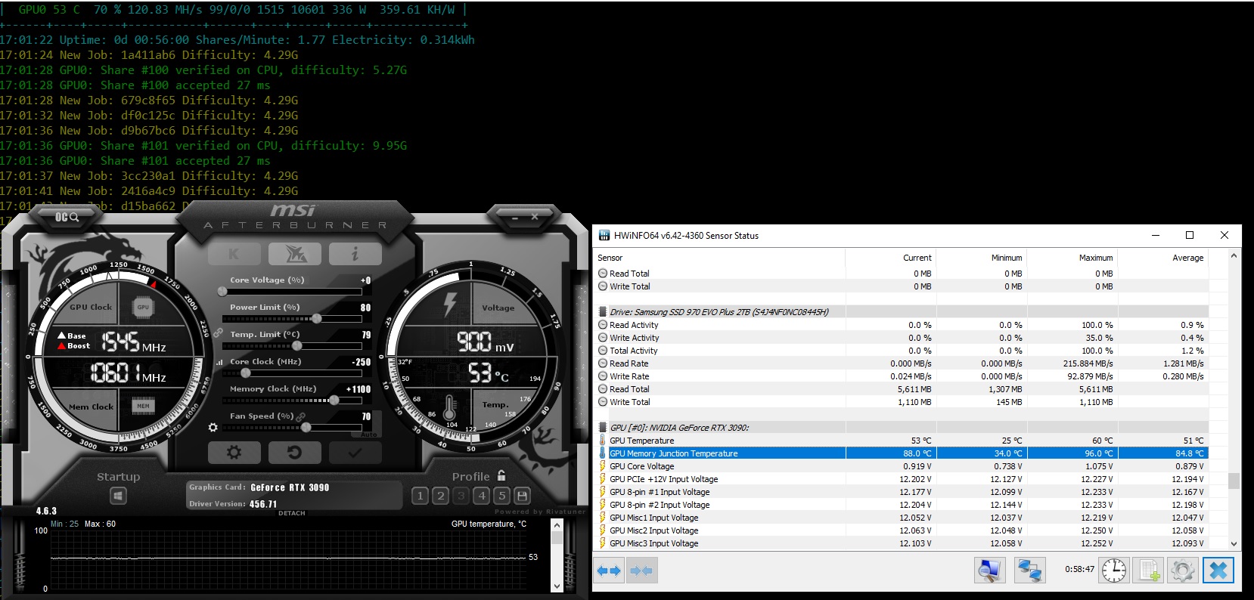Load Afterburner profile slot 5

(501, 496)
